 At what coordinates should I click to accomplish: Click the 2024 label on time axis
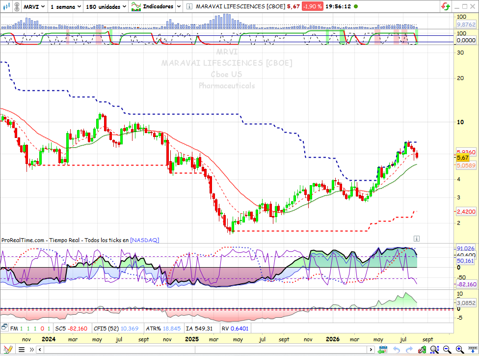[x=49, y=339]
